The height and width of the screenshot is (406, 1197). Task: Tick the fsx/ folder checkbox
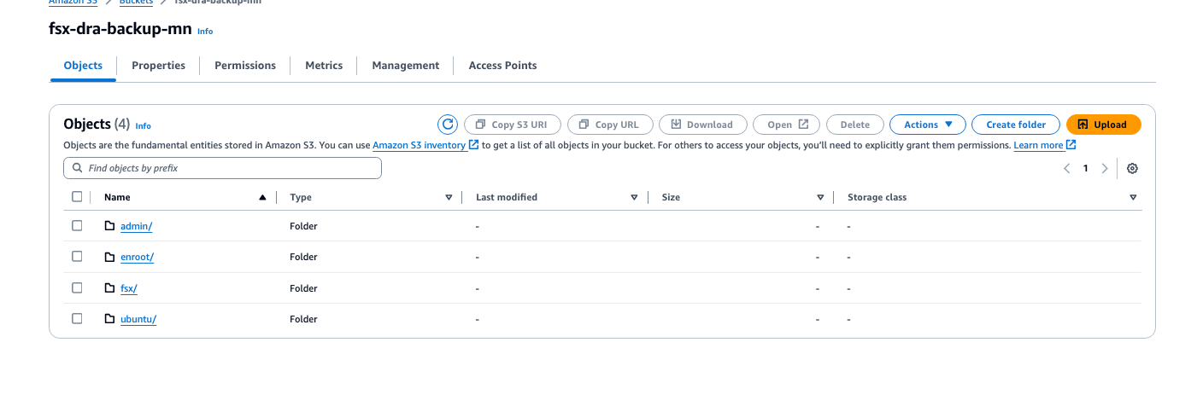pyautogui.click(x=77, y=288)
